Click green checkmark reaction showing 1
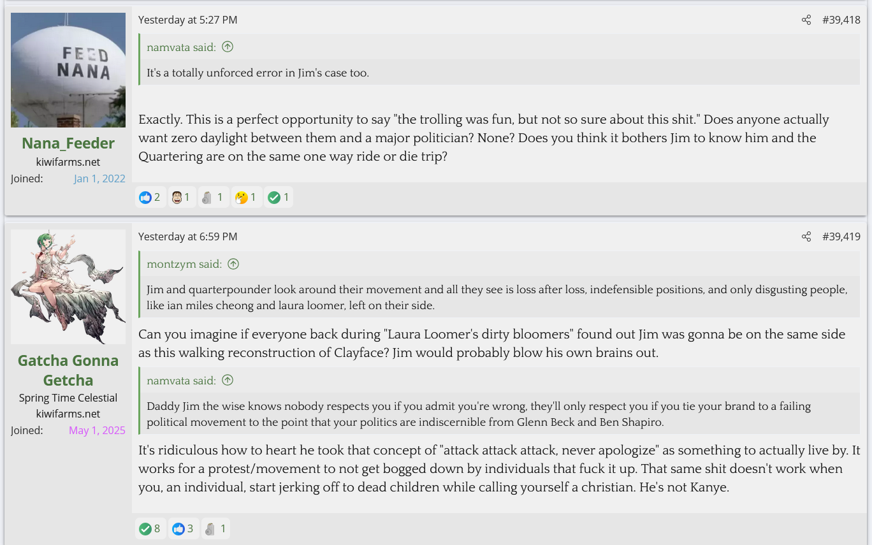This screenshot has width=872, height=545. (279, 198)
